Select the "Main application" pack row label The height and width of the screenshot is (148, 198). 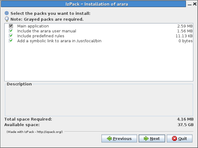[33, 26]
